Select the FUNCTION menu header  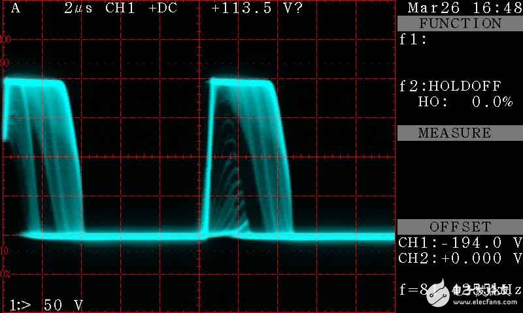click(460, 23)
